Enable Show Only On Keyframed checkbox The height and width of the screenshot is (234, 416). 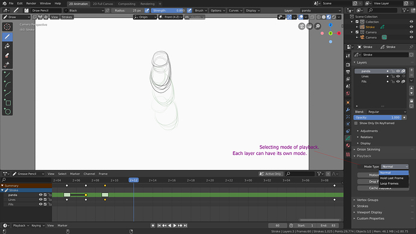pyautogui.click(x=356, y=124)
